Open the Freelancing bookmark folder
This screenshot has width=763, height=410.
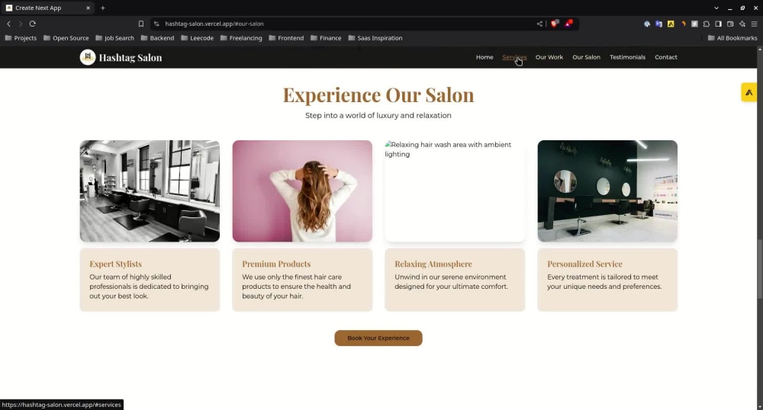241,38
